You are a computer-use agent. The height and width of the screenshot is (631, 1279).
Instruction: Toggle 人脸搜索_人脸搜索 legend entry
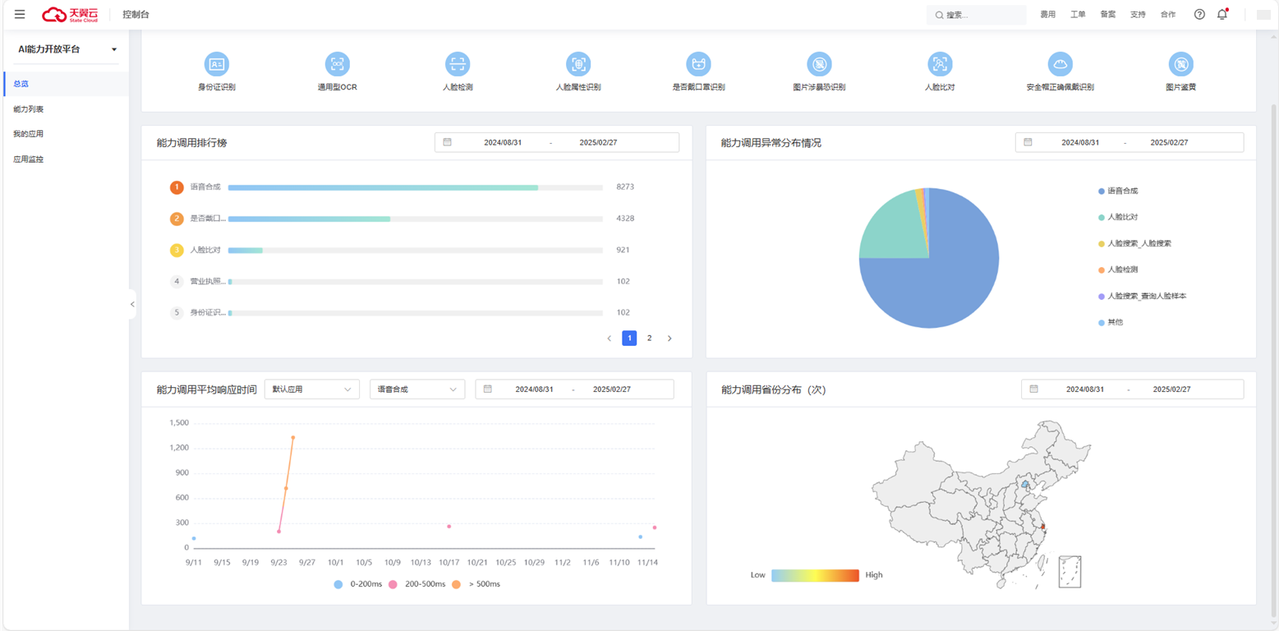[1134, 243]
